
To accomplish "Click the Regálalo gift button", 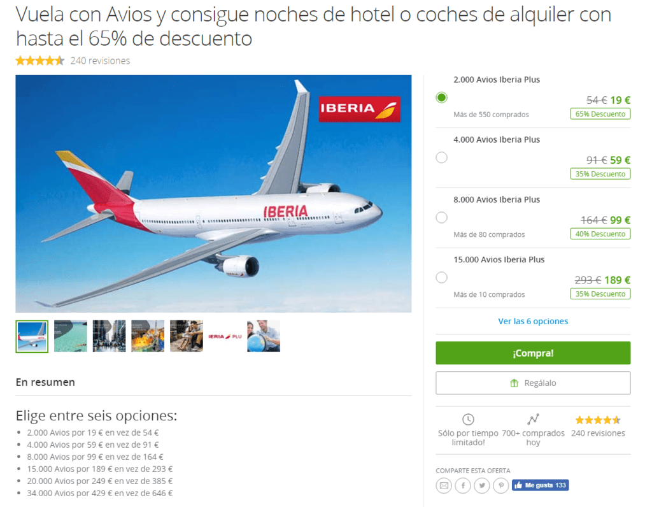I will [x=533, y=383].
